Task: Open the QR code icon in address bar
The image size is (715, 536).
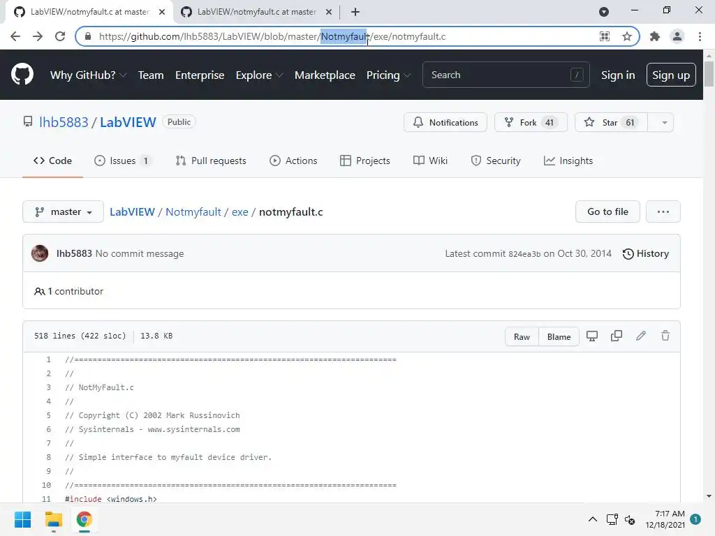Action: tap(605, 36)
